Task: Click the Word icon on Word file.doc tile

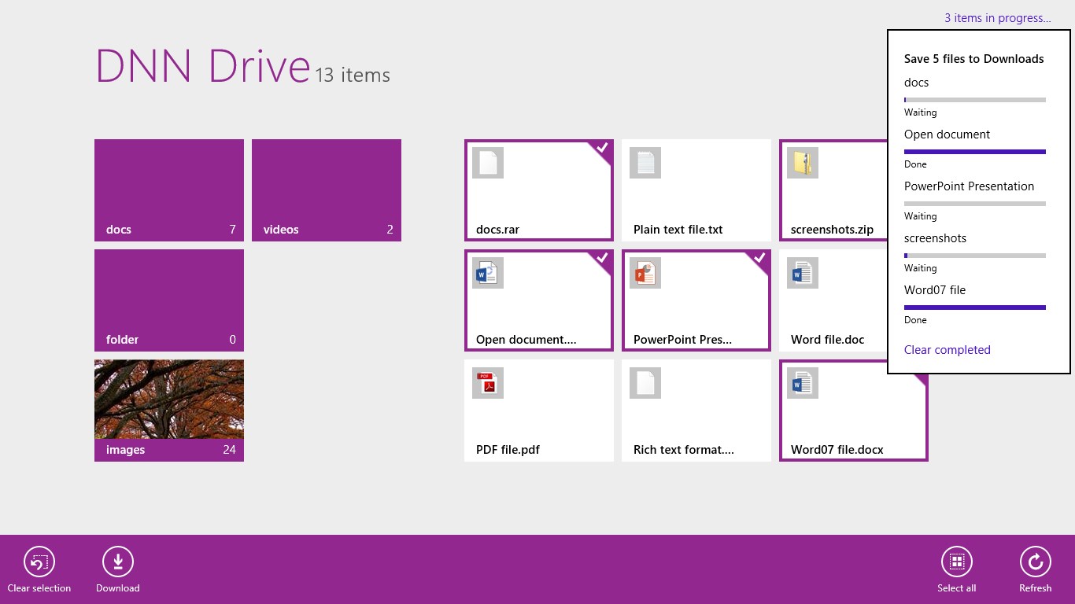Action: 803,273
